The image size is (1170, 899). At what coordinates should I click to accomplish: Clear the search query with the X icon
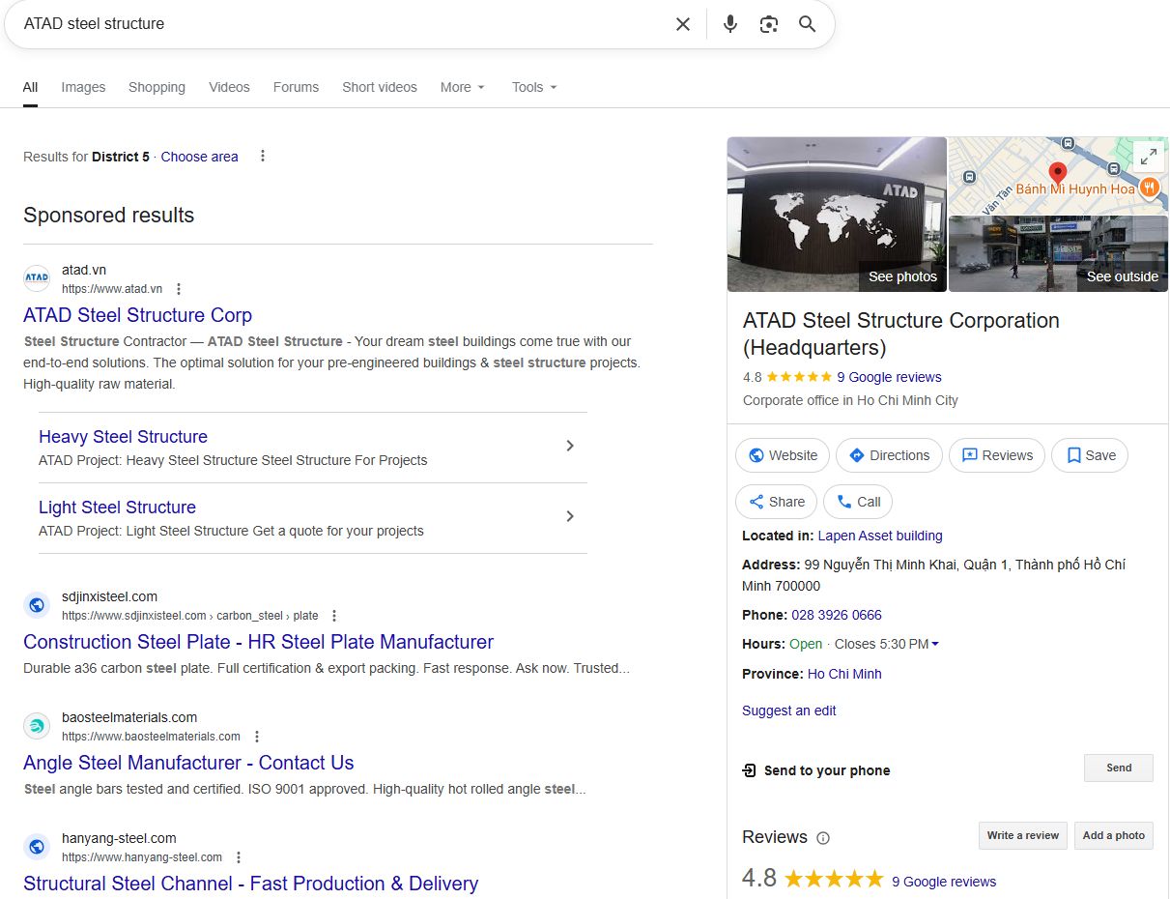[x=683, y=24]
